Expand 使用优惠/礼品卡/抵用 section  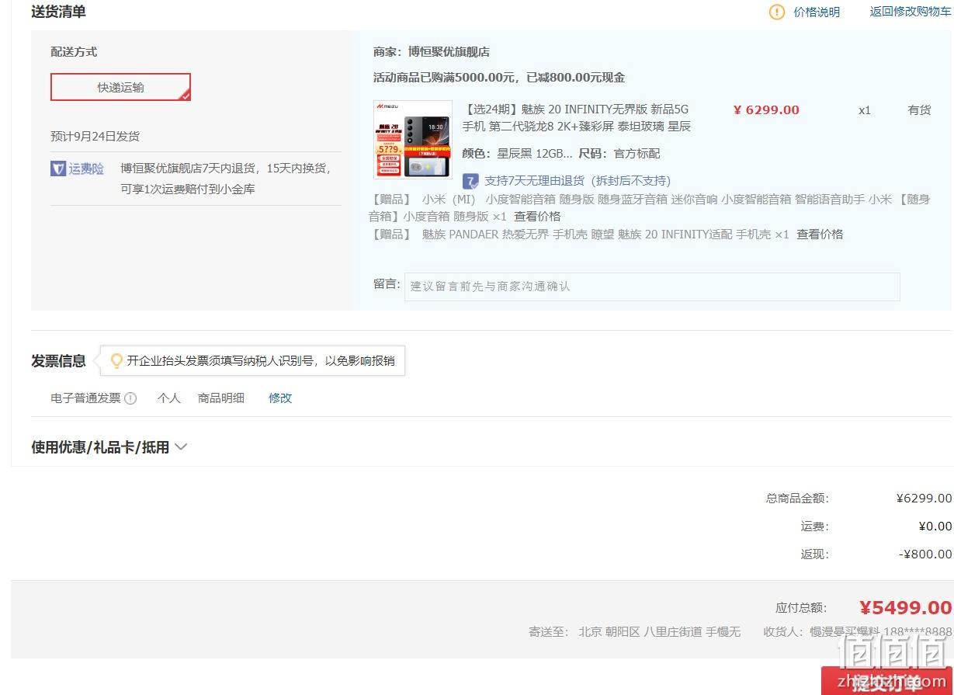click(x=109, y=447)
